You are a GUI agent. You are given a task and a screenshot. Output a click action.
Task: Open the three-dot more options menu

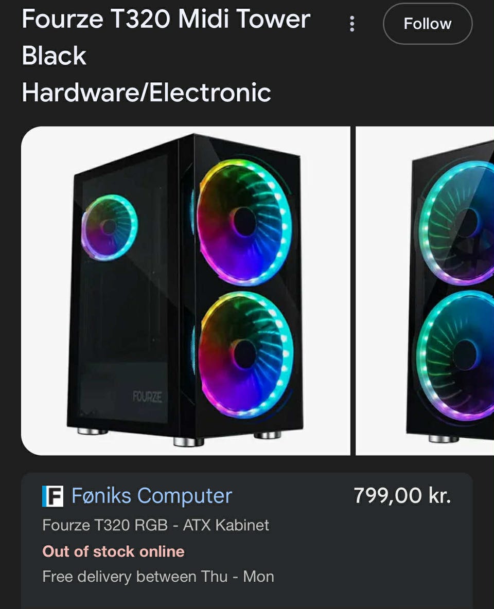pyautogui.click(x=352, y=24)
